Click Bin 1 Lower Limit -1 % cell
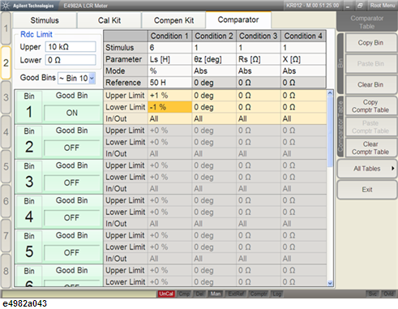 pyautogui.click(x=169, y=107)
